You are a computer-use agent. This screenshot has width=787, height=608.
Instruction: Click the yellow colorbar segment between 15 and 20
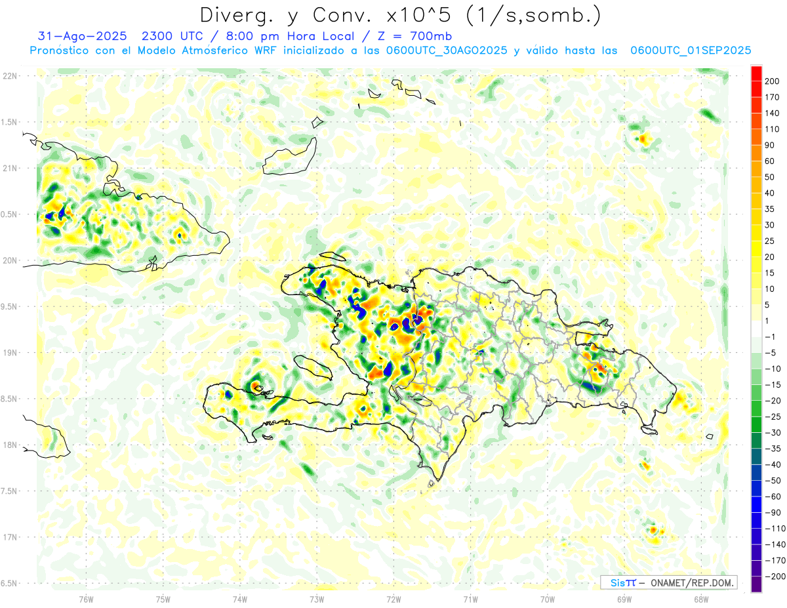coord(756,265)
